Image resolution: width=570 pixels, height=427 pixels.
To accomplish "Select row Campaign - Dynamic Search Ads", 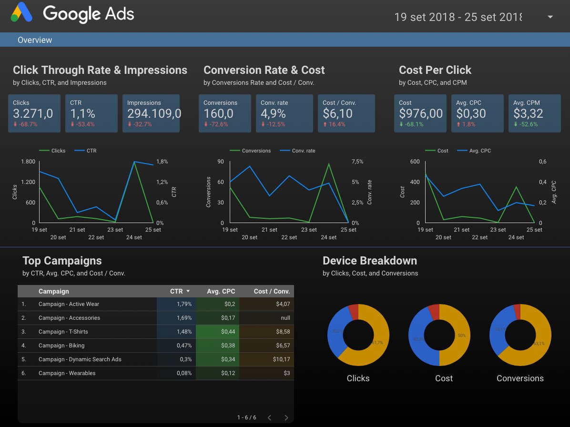I will click(155, 359).
